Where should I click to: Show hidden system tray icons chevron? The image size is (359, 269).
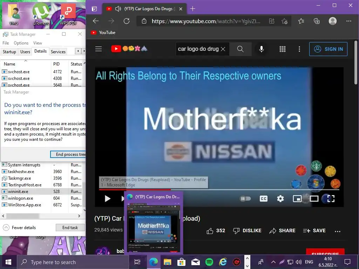point(273,262)
